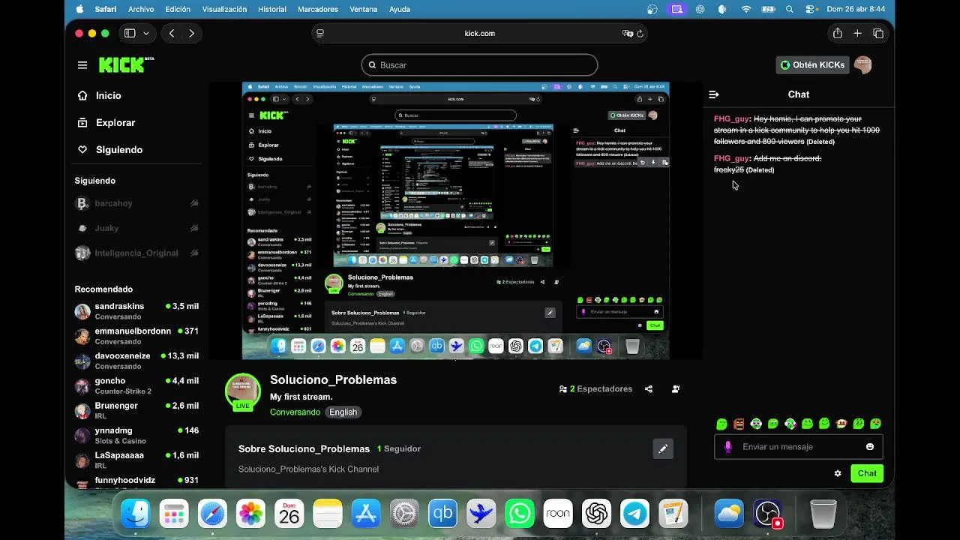Open followed channel Inteligencia_Original

click(136, 253)
